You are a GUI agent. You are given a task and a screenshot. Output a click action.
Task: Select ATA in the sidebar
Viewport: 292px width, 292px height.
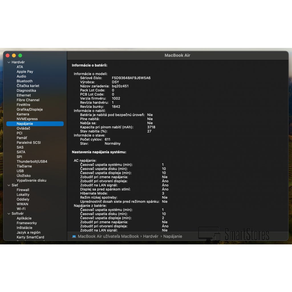click(20, 67)
